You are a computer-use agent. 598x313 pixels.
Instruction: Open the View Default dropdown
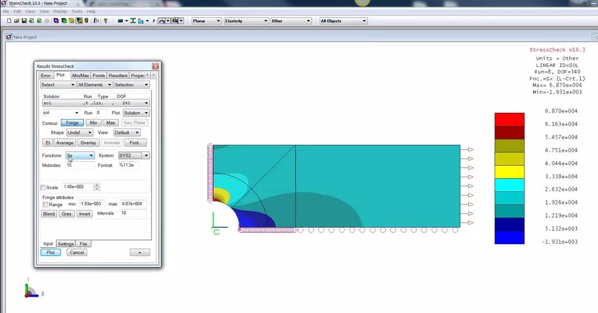pyautogui.click(x=127, y=133)
